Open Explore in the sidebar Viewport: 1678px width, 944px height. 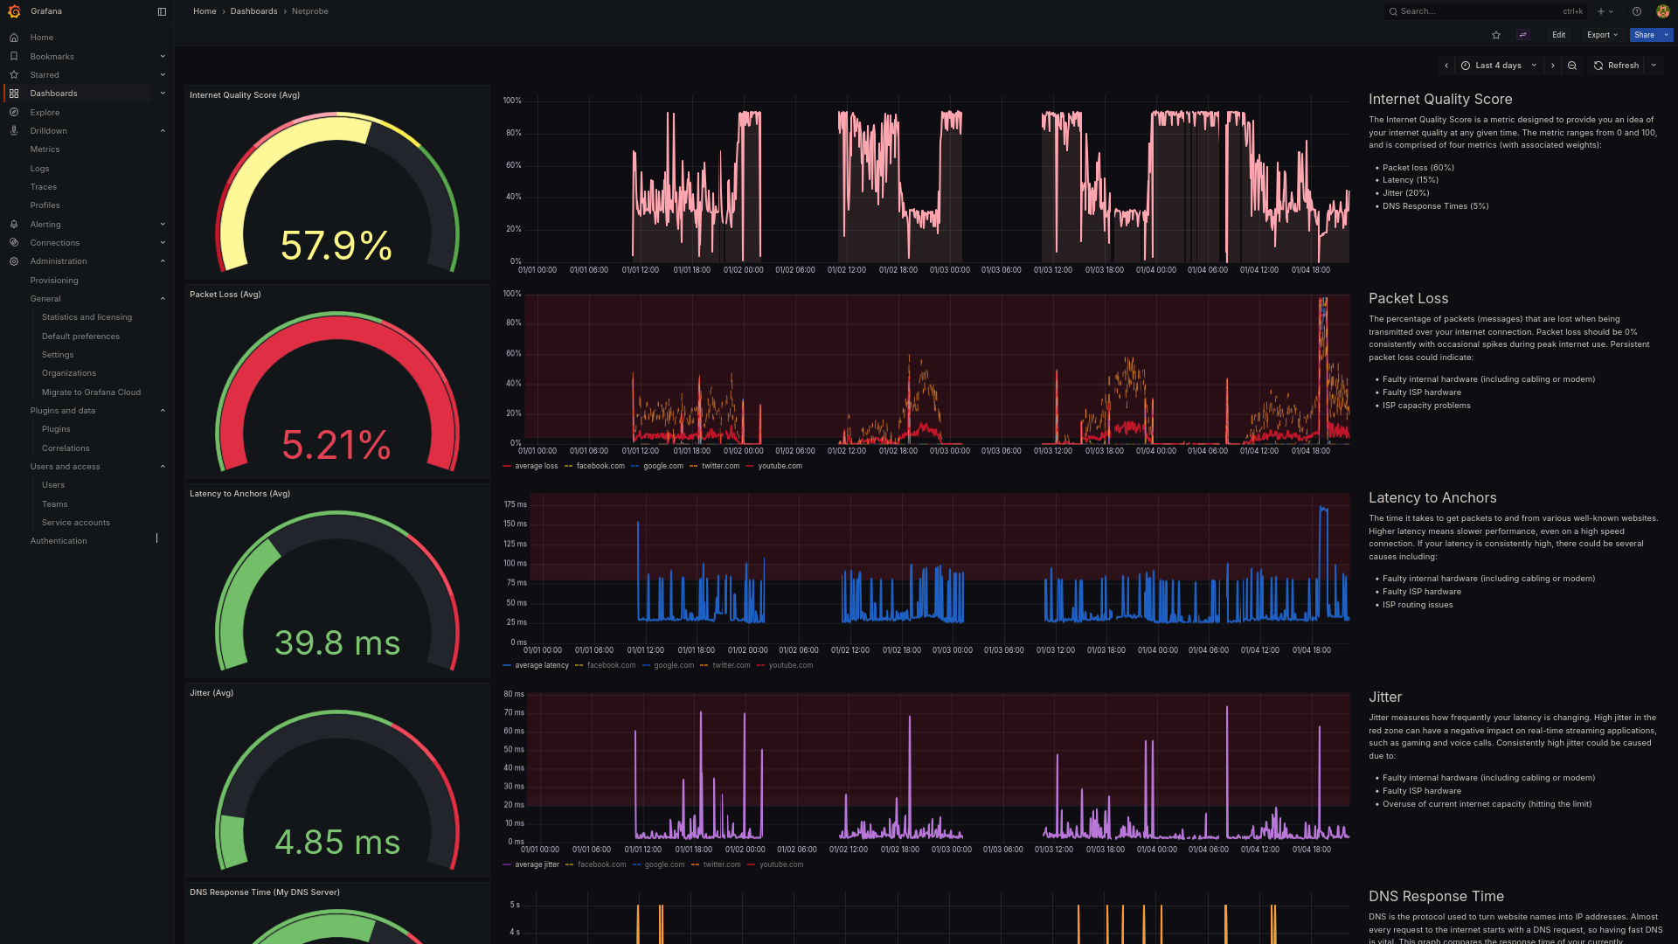click(45, 112)
